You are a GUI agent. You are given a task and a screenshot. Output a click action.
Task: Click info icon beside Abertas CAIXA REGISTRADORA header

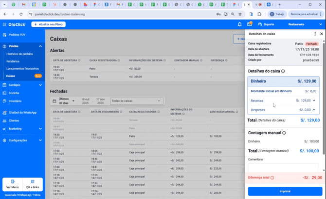119,60
